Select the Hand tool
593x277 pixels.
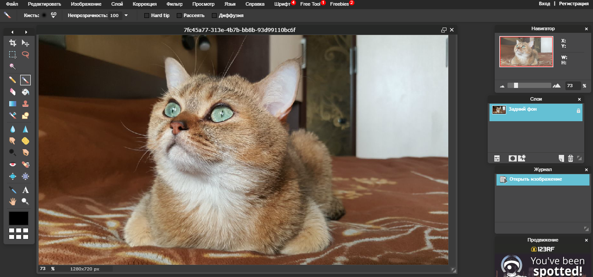pyautogui.click(x=13, y=201)
